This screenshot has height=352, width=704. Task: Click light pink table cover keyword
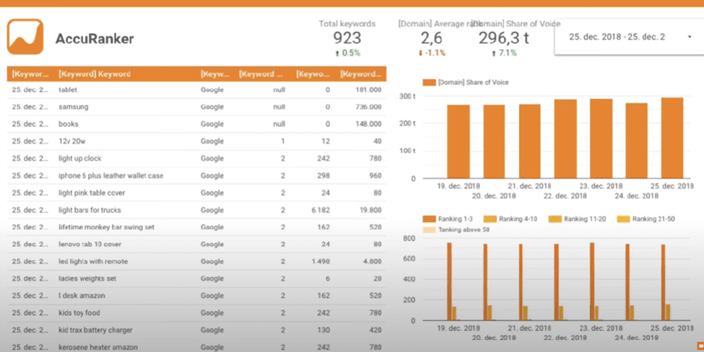coord(92,193)
